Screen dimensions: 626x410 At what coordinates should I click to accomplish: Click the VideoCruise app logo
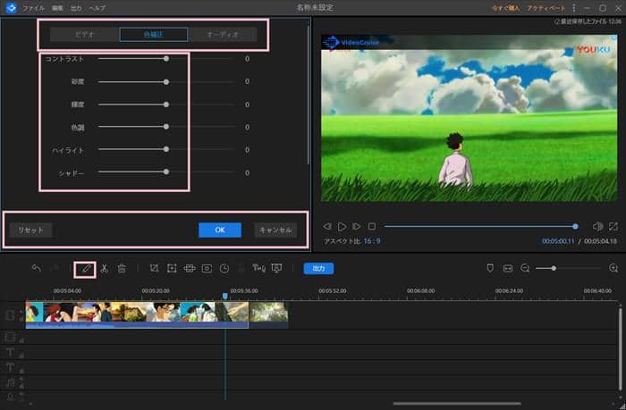(11, 7)
